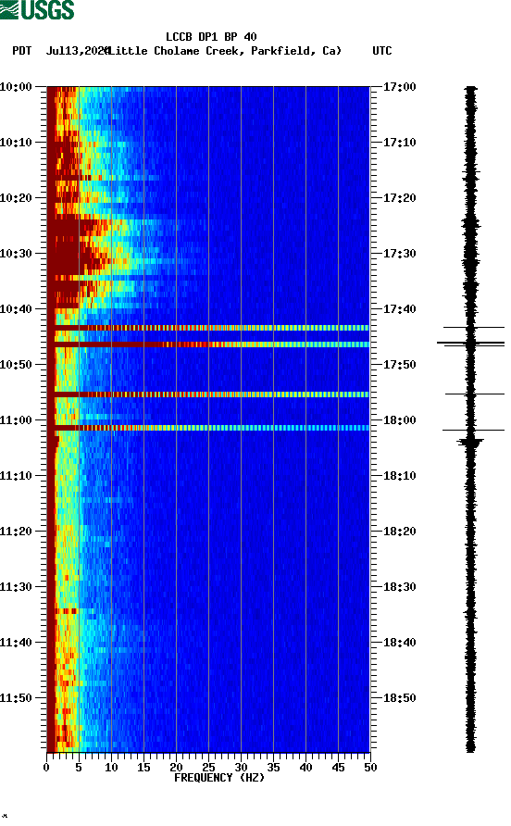Click the broadband spectrogram stripe near 10:46
Image resolution: width=511 pixels, height=826 pixels.
coord(208,344)
